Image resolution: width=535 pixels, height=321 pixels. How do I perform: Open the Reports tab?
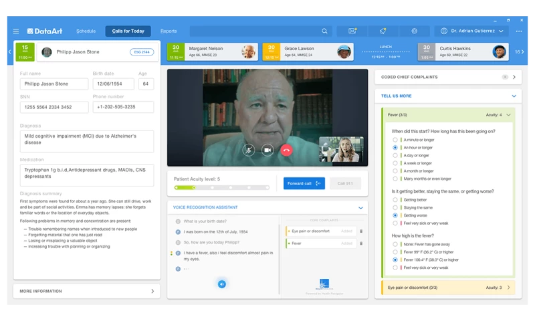coord(169,31)
